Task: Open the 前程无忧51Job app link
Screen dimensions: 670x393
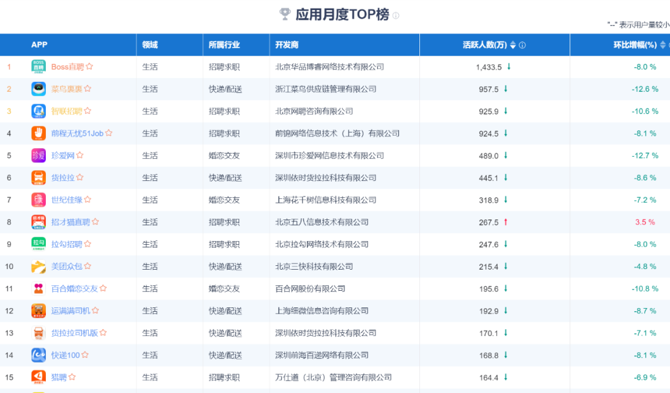Action: click(x=78, y=133)
